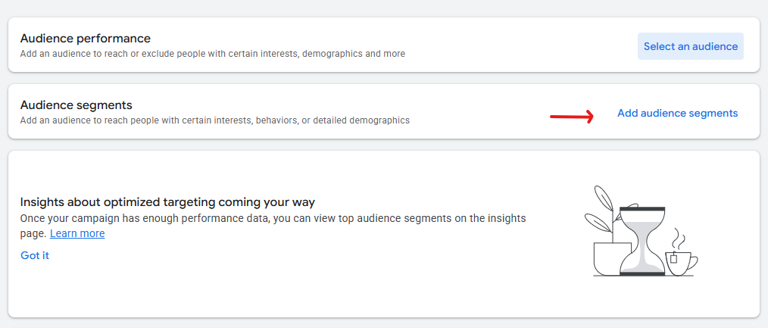Click the Audience performance description text

click(x=212, y=54)
